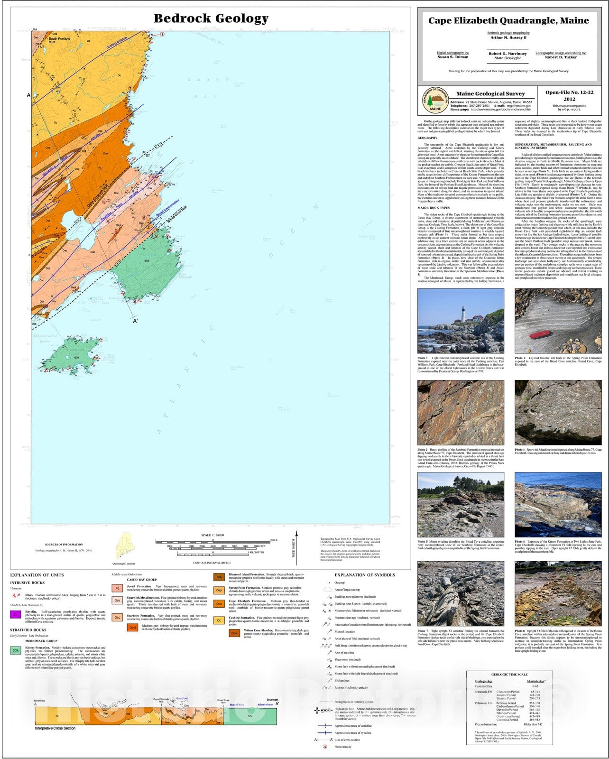Click the Photo locality circled-number symbol in legend
The image size is (609, 759).
325,747
